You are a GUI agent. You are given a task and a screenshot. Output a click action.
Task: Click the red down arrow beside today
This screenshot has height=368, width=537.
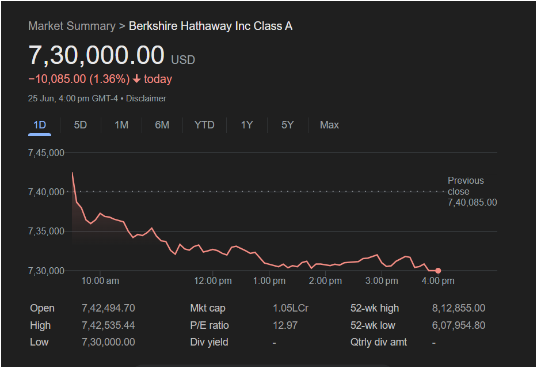(136, 79)
